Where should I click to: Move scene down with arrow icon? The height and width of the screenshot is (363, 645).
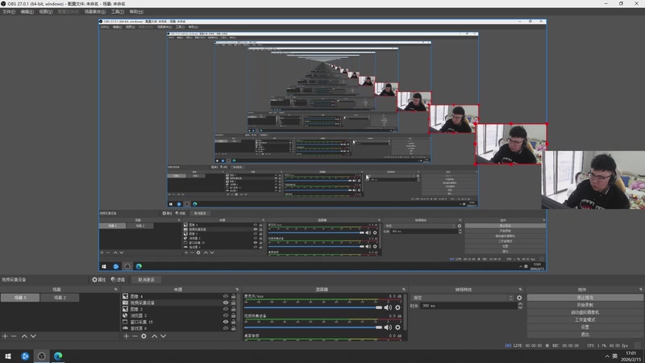(33, 336)
